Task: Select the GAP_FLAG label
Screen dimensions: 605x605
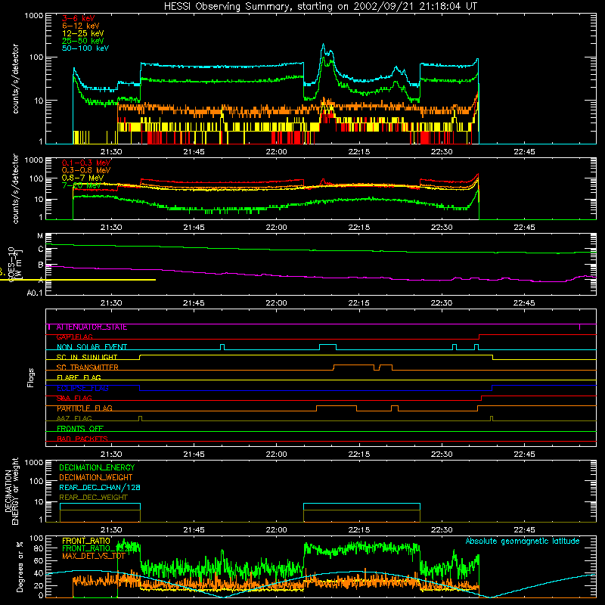Action: point(74,337)
